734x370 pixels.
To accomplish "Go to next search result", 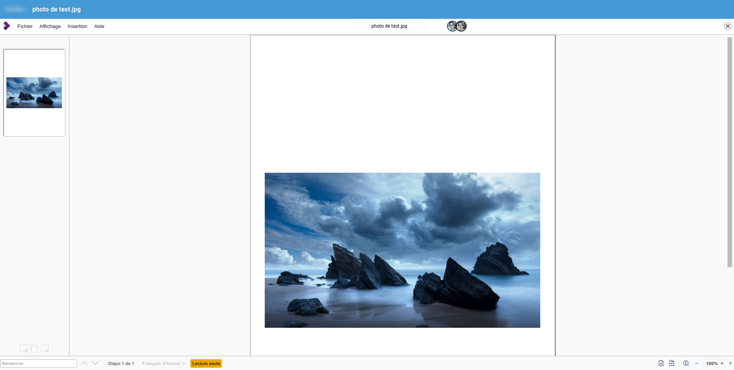I will pyautogui.click(x=95, y=363).
